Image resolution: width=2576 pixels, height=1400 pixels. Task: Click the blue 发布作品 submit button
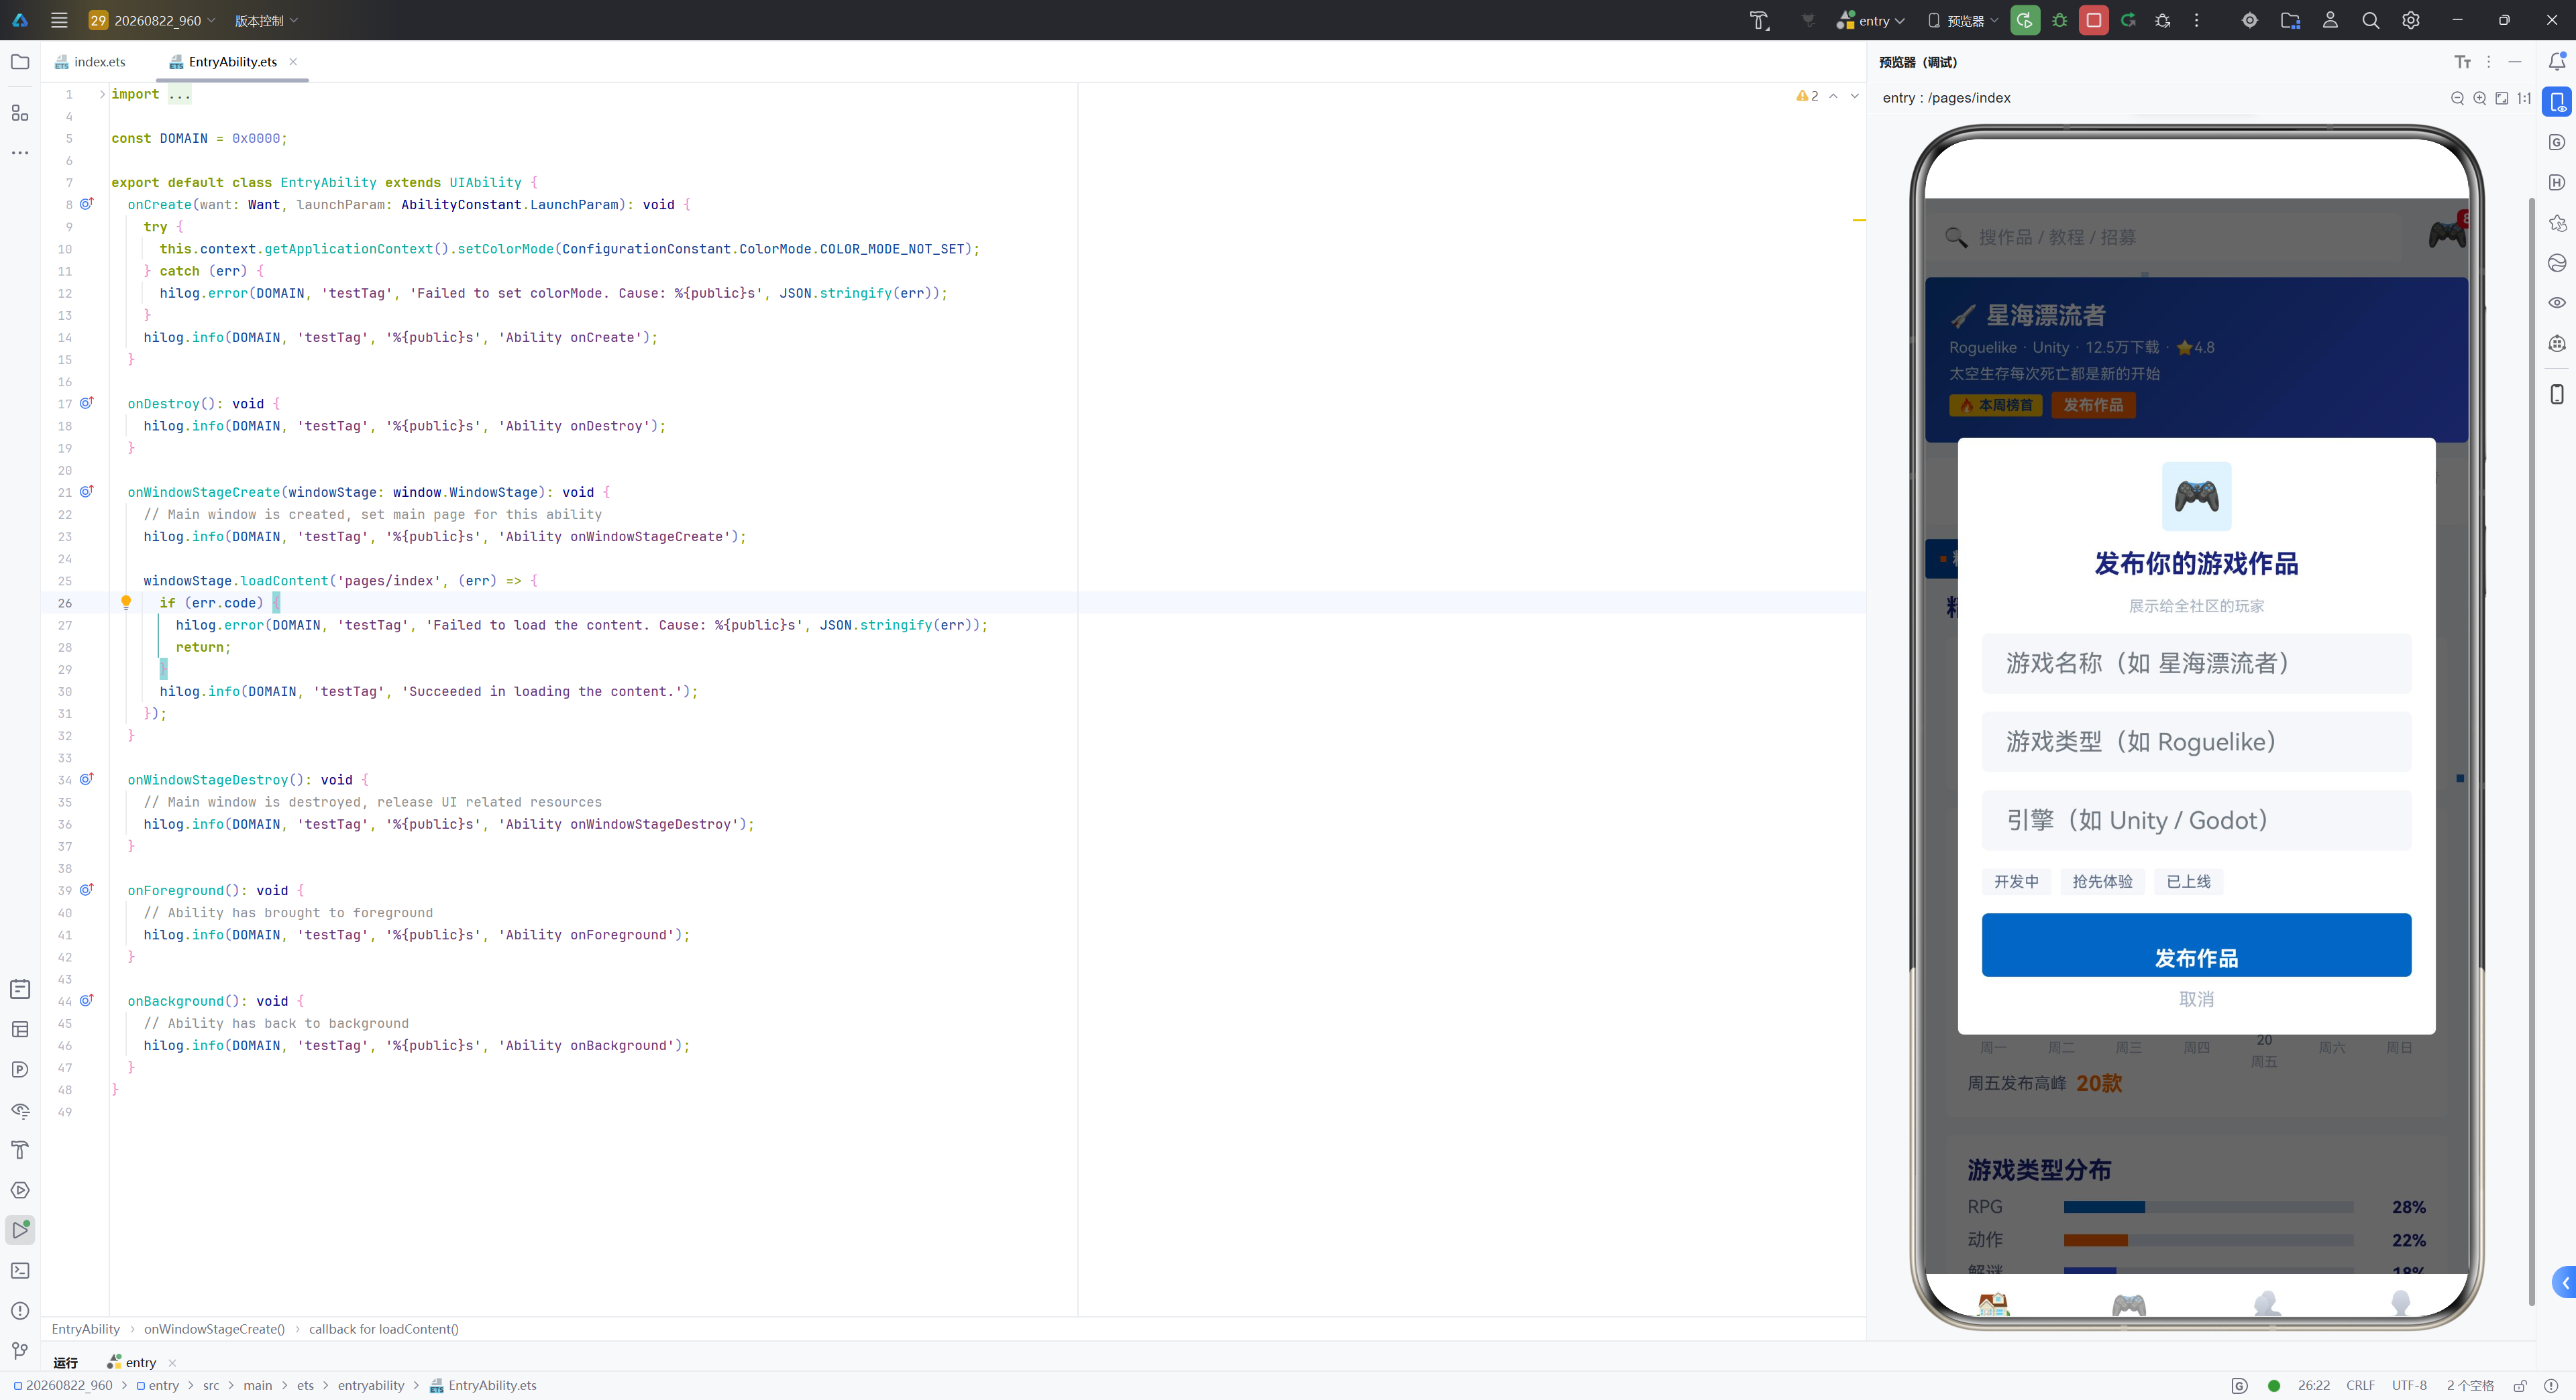point(2196,945)
